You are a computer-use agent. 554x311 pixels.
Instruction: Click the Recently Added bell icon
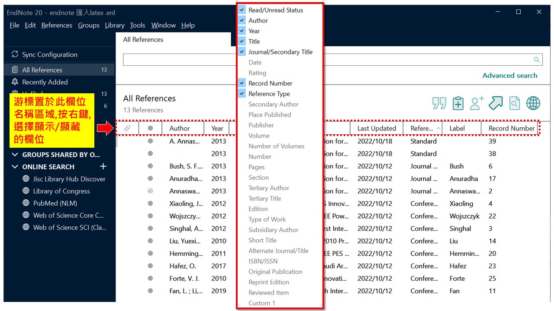coord(15,82)
